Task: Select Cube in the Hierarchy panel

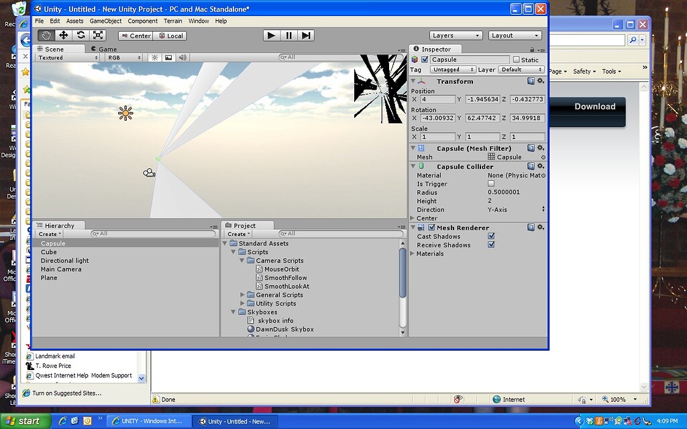Action: pos(49,251)
